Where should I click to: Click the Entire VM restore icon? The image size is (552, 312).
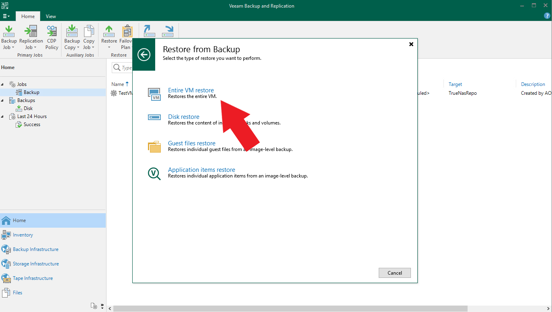tap(154, 94)
